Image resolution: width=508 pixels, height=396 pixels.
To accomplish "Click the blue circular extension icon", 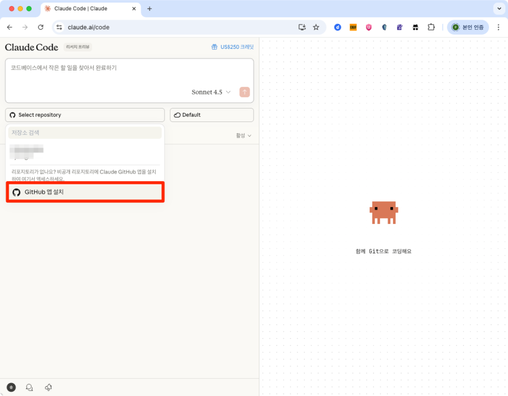I will [x=338, y=27].
